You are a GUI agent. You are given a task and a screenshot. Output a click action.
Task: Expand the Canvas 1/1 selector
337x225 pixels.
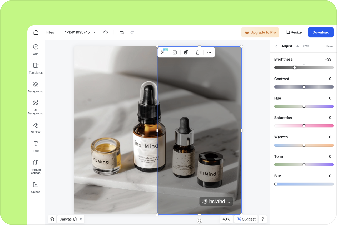(x=71, y=219)
